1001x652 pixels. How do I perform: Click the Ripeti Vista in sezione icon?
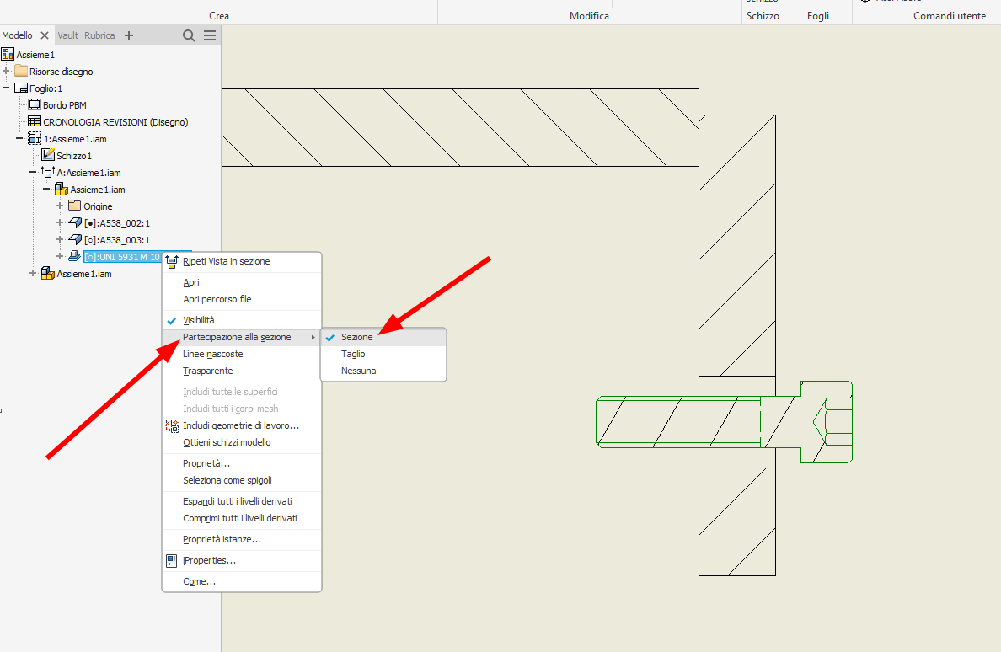(x=173, y=262)
